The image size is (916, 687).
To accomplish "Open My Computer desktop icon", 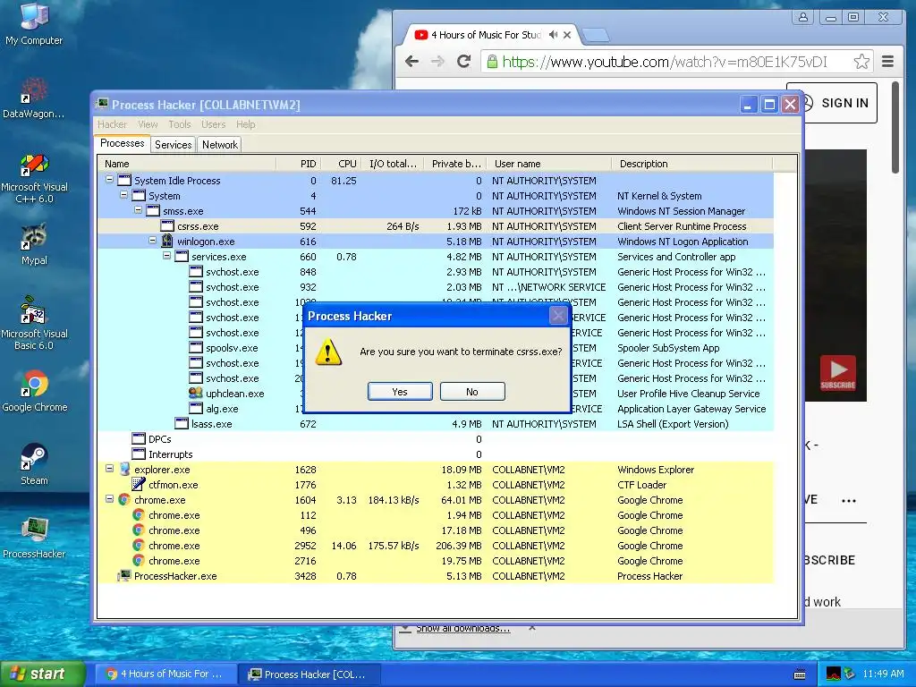I will [34, 23].
